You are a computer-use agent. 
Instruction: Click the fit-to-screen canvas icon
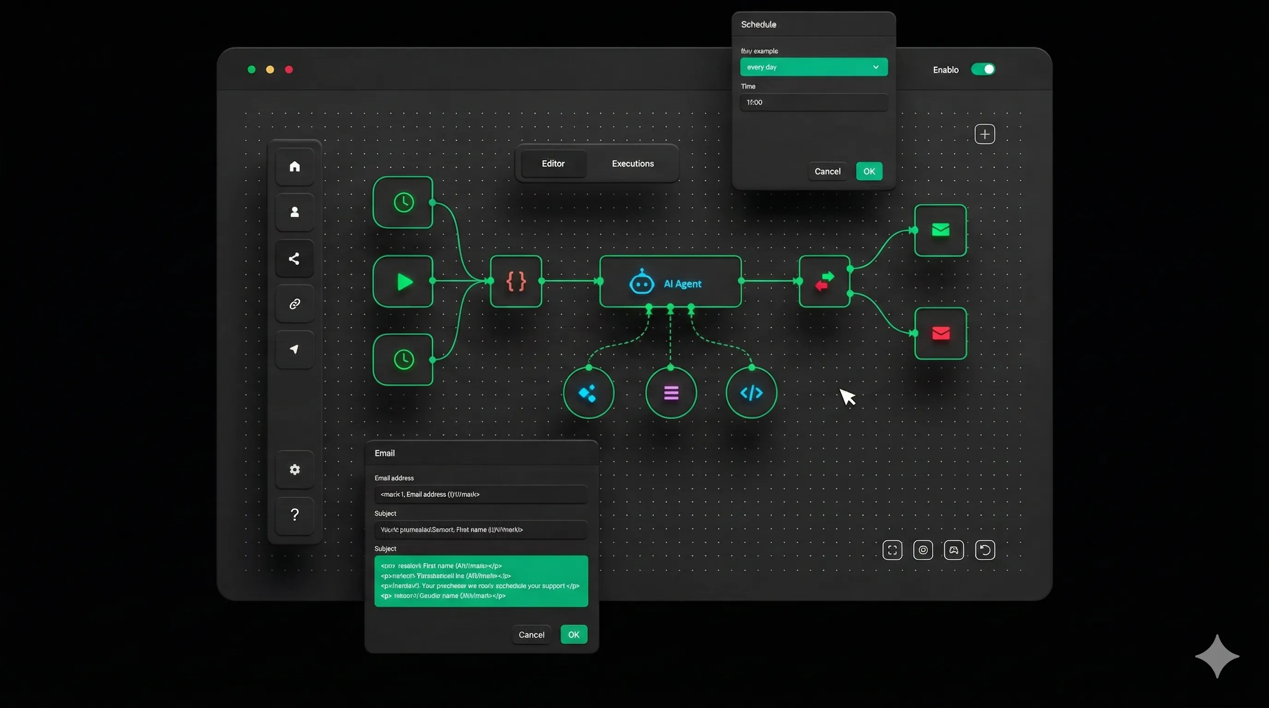click(x=892, y=550)
